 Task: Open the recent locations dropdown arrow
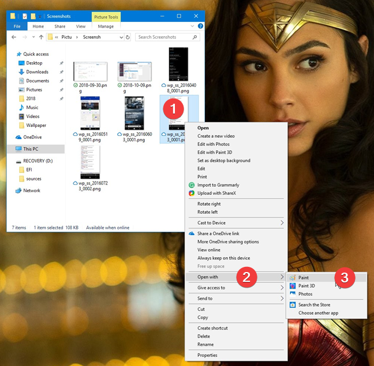click(x=33, y=37)
